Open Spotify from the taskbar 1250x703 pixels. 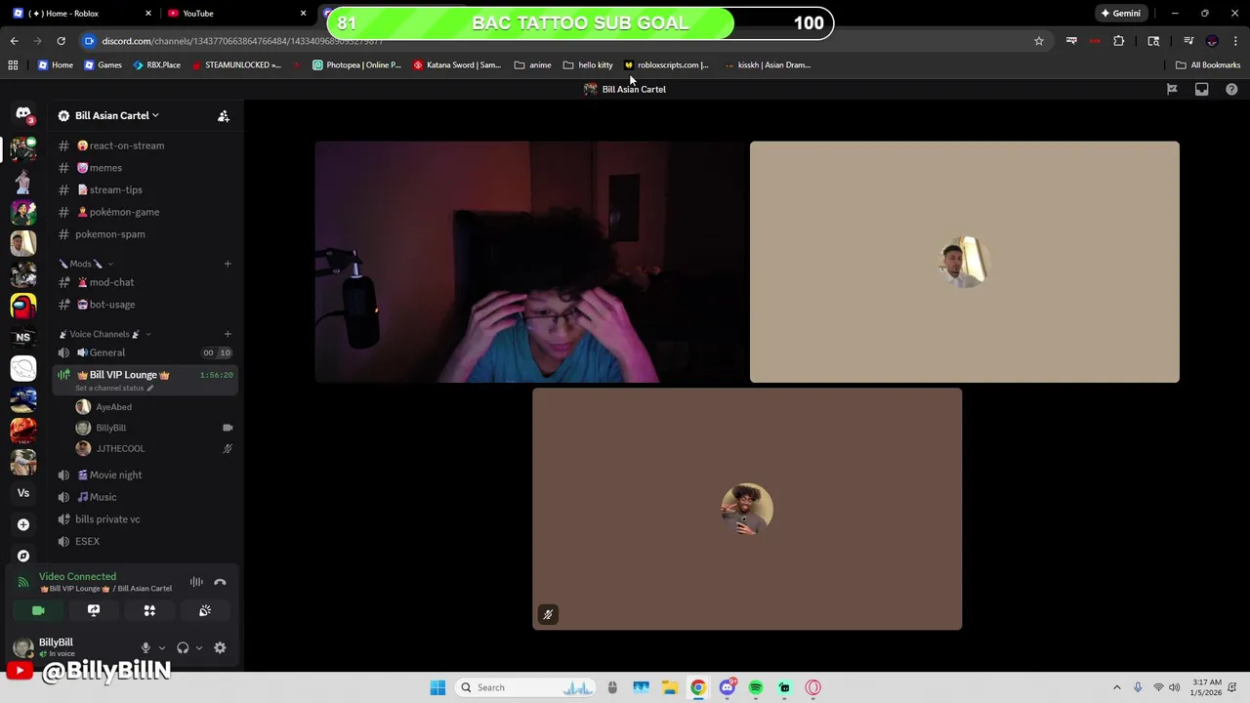click(756, 687)
